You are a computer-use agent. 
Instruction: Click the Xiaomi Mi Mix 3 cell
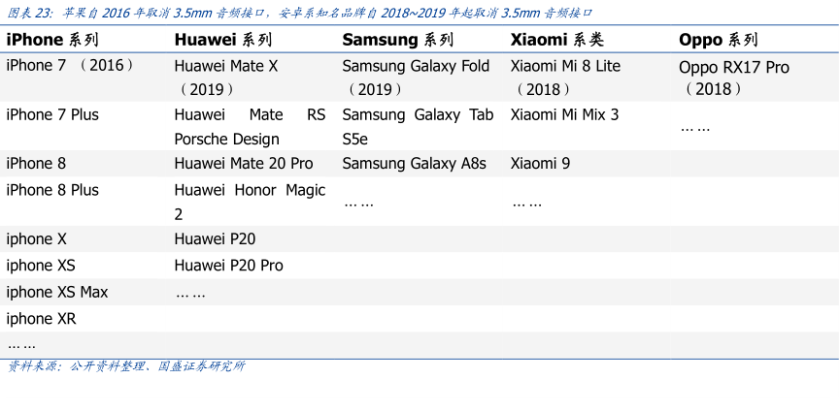(x=564, y=114)
